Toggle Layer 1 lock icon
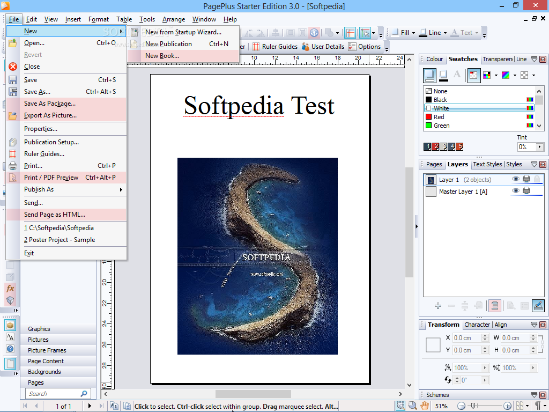This screenshot has height=412, width=549. pyautogui.click(x=537, y=179)
